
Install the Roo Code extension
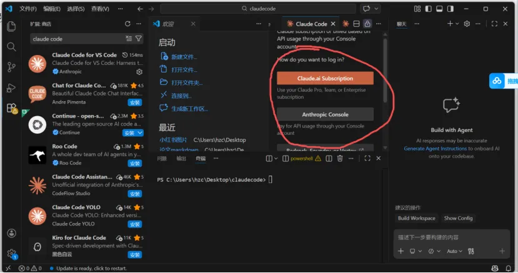point(135,164)
